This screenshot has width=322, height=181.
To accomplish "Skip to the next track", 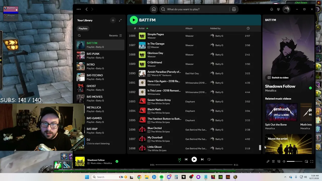I will point(202,159).
